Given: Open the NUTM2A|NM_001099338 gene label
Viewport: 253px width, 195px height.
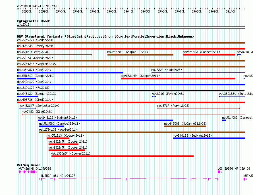Looking at the screenshot, I should pyautogui.click(x=35, y=169).
